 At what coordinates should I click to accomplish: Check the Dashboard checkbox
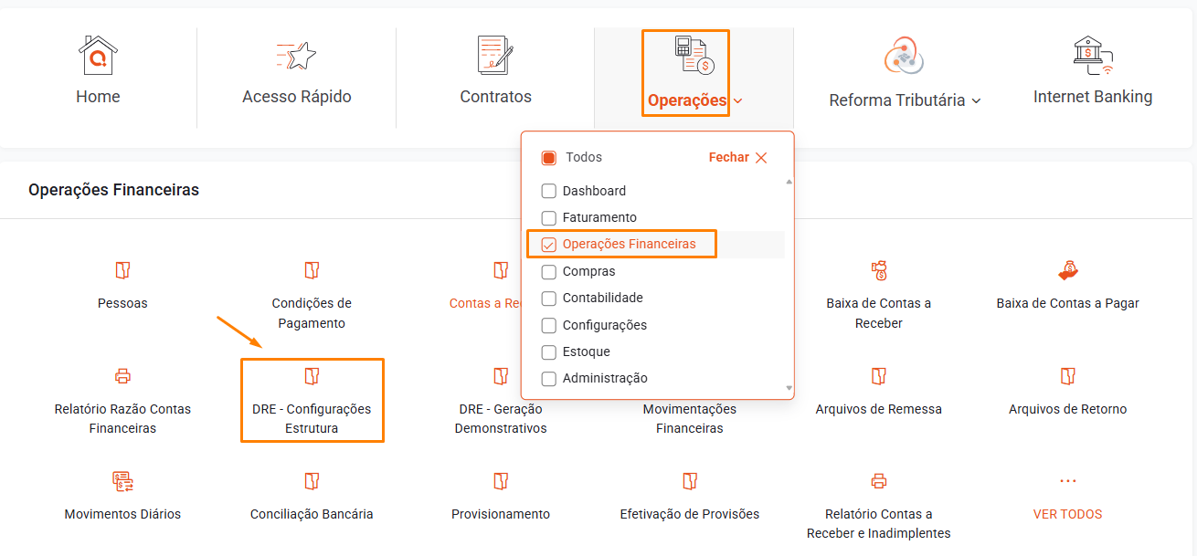coord(549,191)
